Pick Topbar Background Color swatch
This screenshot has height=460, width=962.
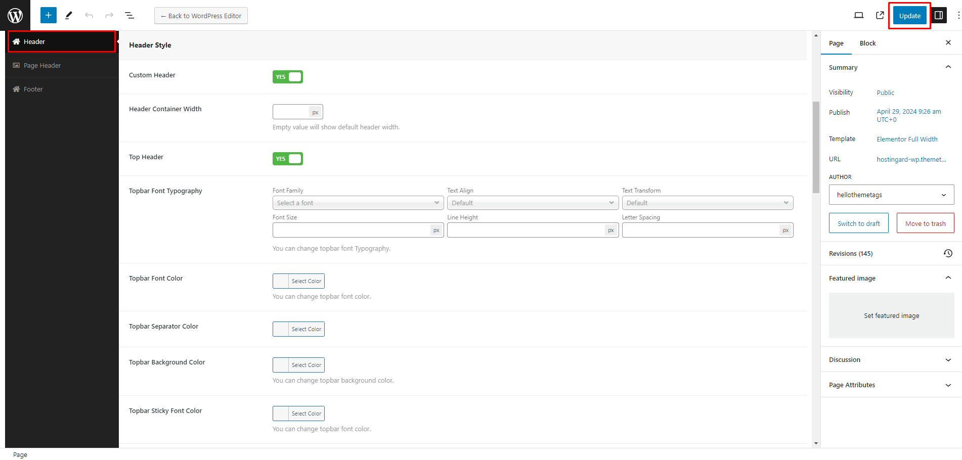click(x=298, y=365)
